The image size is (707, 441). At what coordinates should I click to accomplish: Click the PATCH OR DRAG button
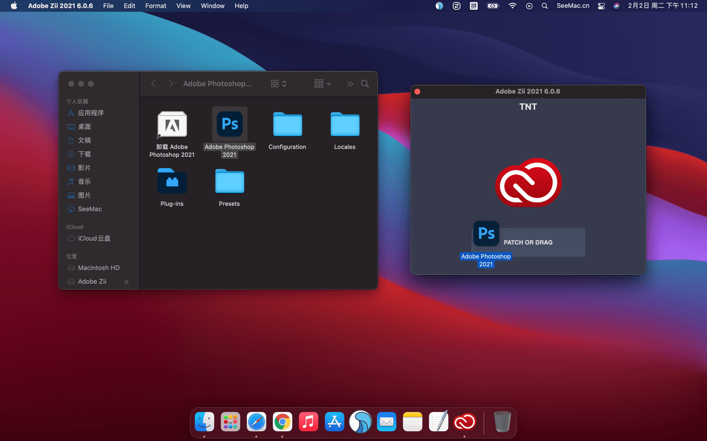click(528, 242)
